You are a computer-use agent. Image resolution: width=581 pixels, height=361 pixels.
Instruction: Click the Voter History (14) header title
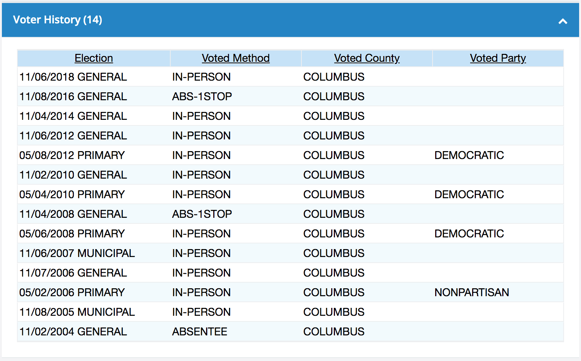pos(58,20)
